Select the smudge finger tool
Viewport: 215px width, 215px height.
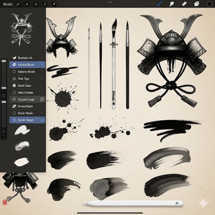[x=172, y=4]
